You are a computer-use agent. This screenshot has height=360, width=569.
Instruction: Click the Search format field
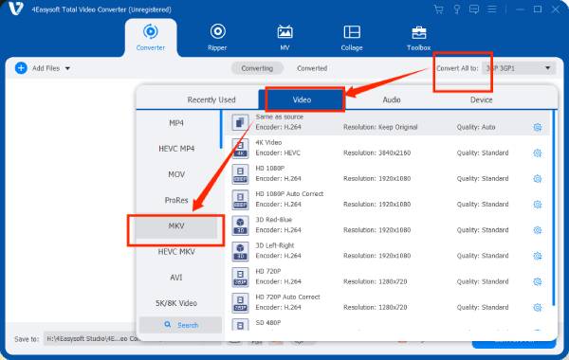click(x=181, y=325)
